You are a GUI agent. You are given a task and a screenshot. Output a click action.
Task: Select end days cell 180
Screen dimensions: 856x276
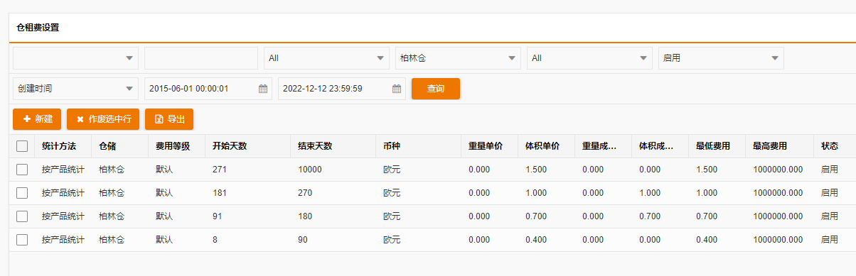(333, 216)
